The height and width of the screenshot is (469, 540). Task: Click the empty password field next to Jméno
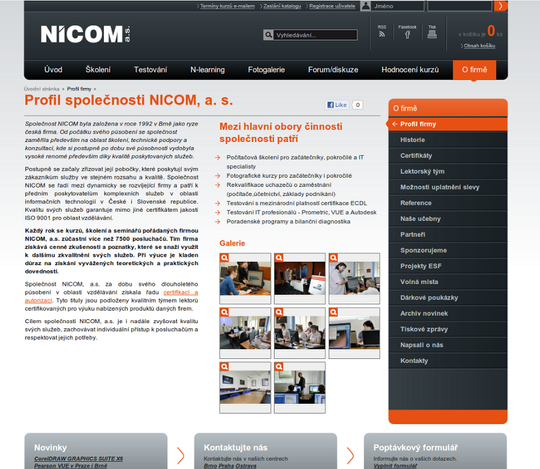click(x=460, y=6)
